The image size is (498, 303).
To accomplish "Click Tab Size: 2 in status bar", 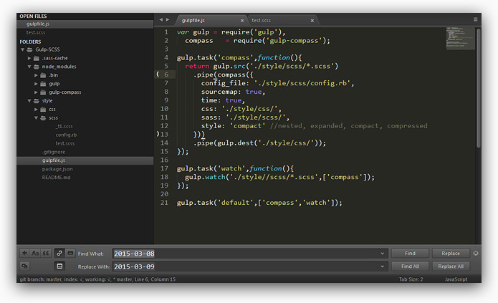I will click(x=411, y=279).
